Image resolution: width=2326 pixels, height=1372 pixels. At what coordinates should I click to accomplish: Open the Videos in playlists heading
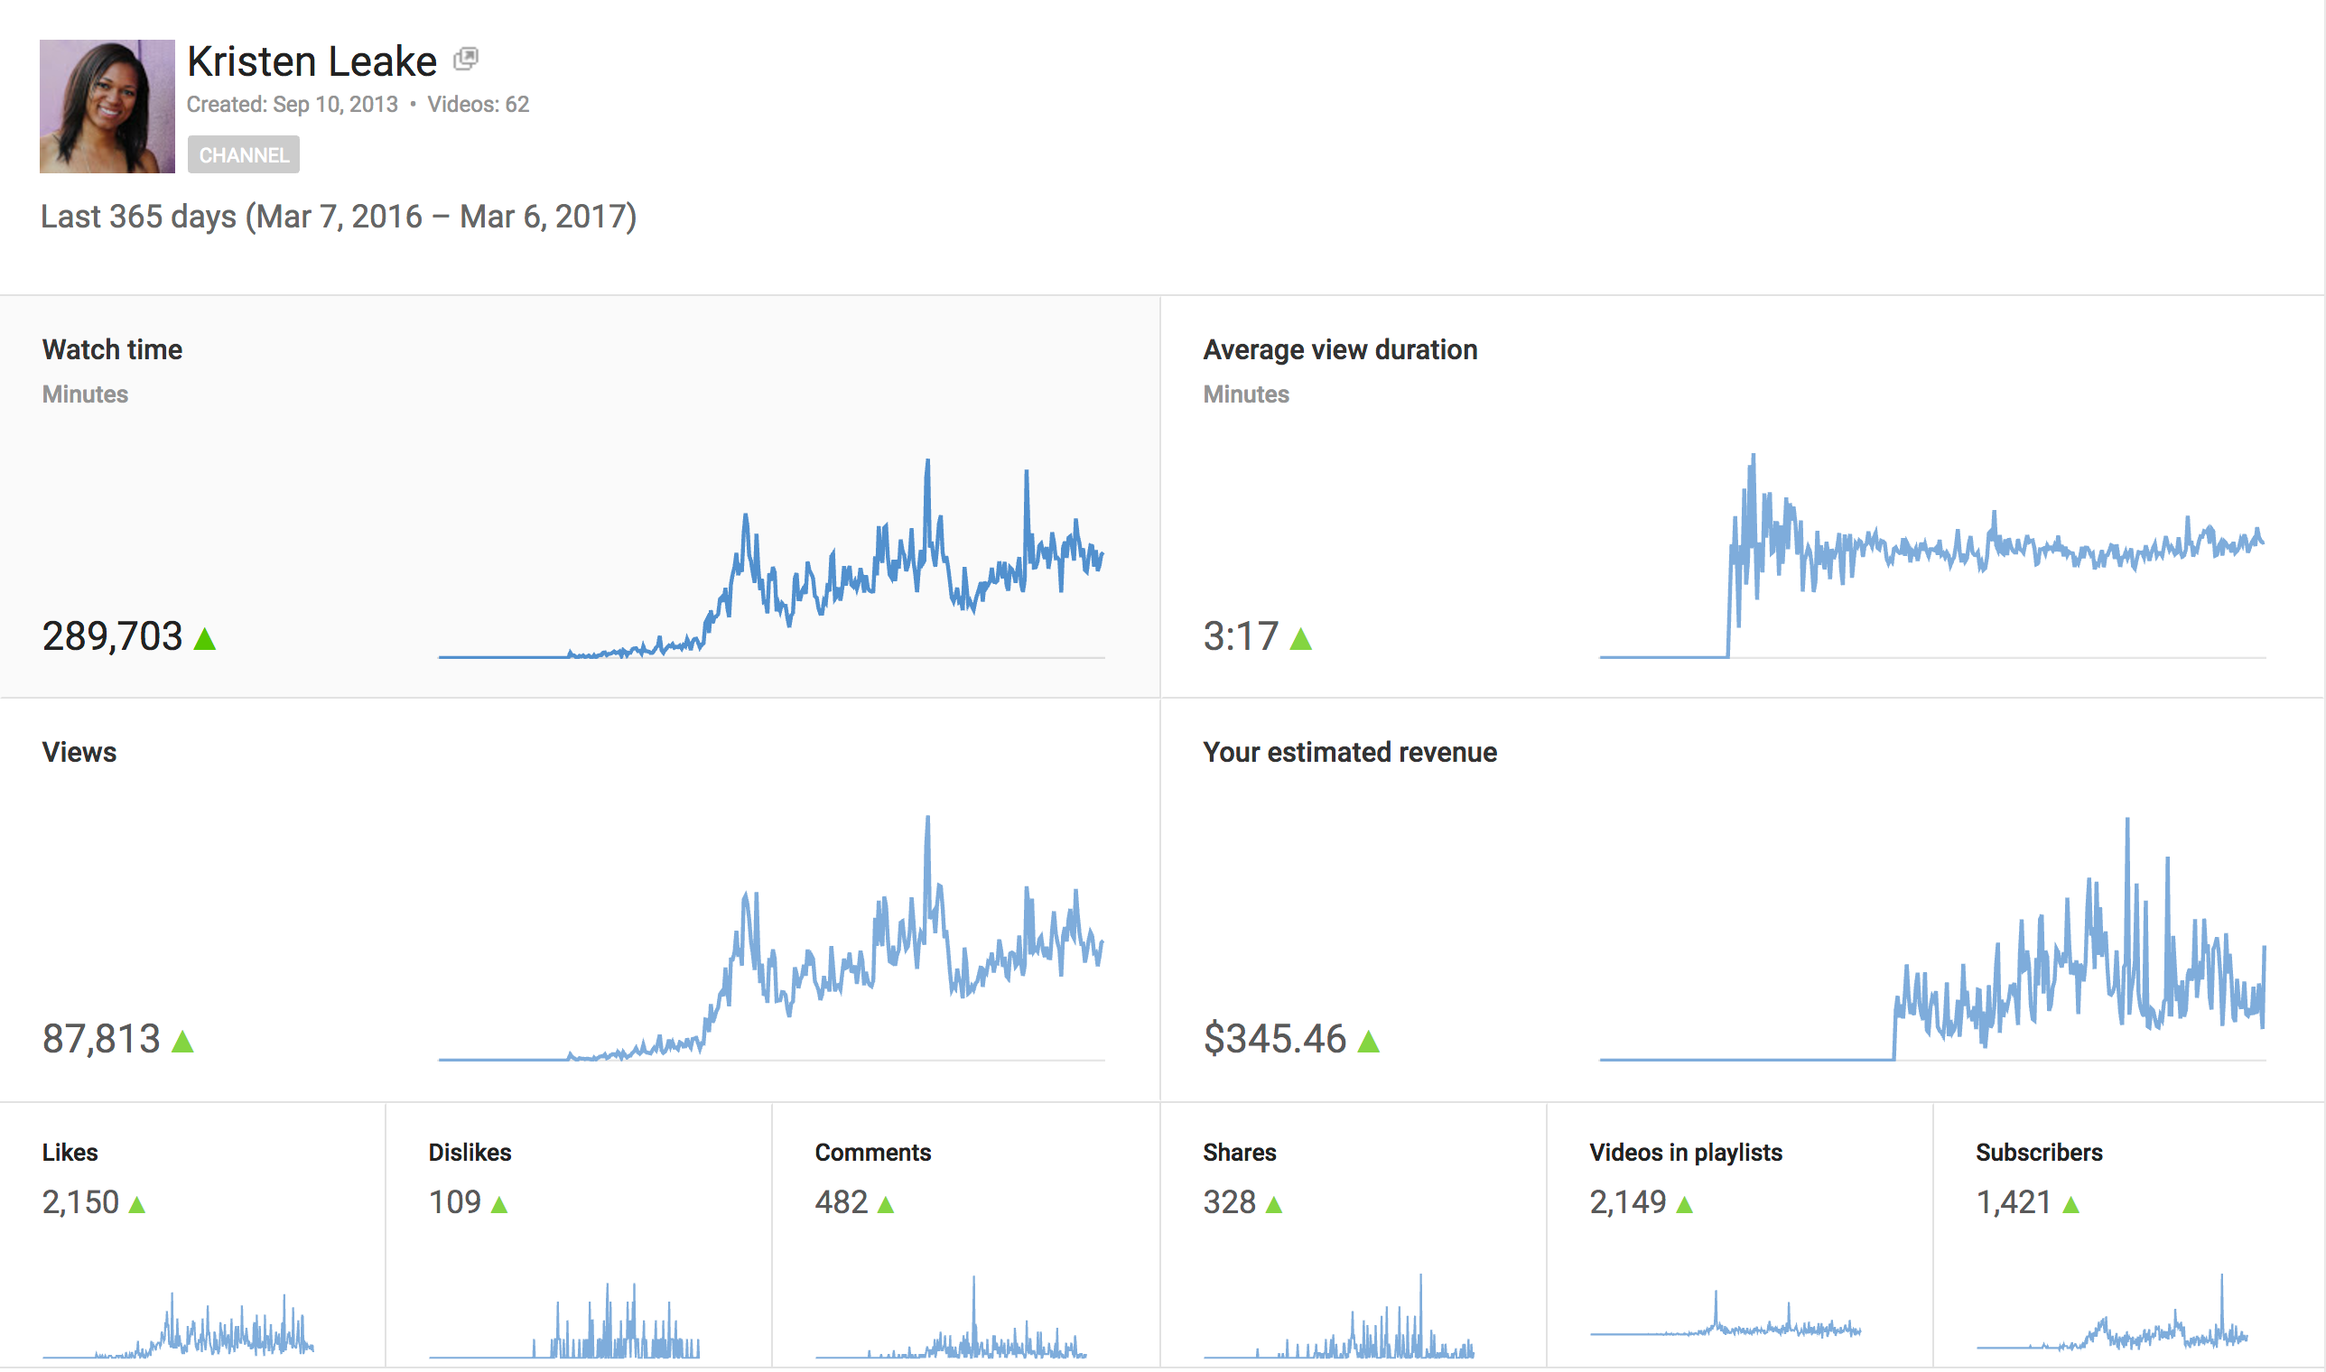(x=1686, y=1153)
